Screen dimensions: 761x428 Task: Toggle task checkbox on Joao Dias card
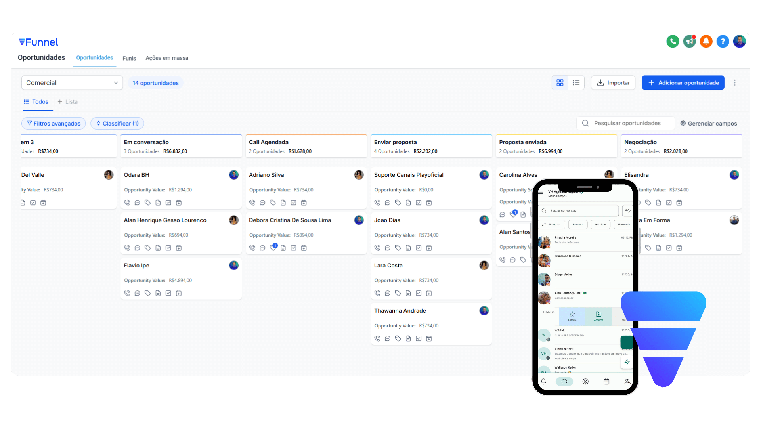pyautogui.click(x=419, y=248)
